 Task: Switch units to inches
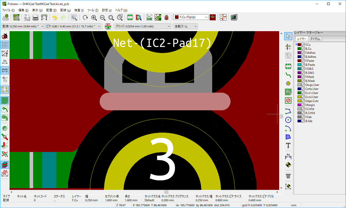pyautogui.click(x=5, y=62)
